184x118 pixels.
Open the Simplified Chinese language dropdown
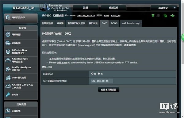pyautogui.click(x=164, y=8)
